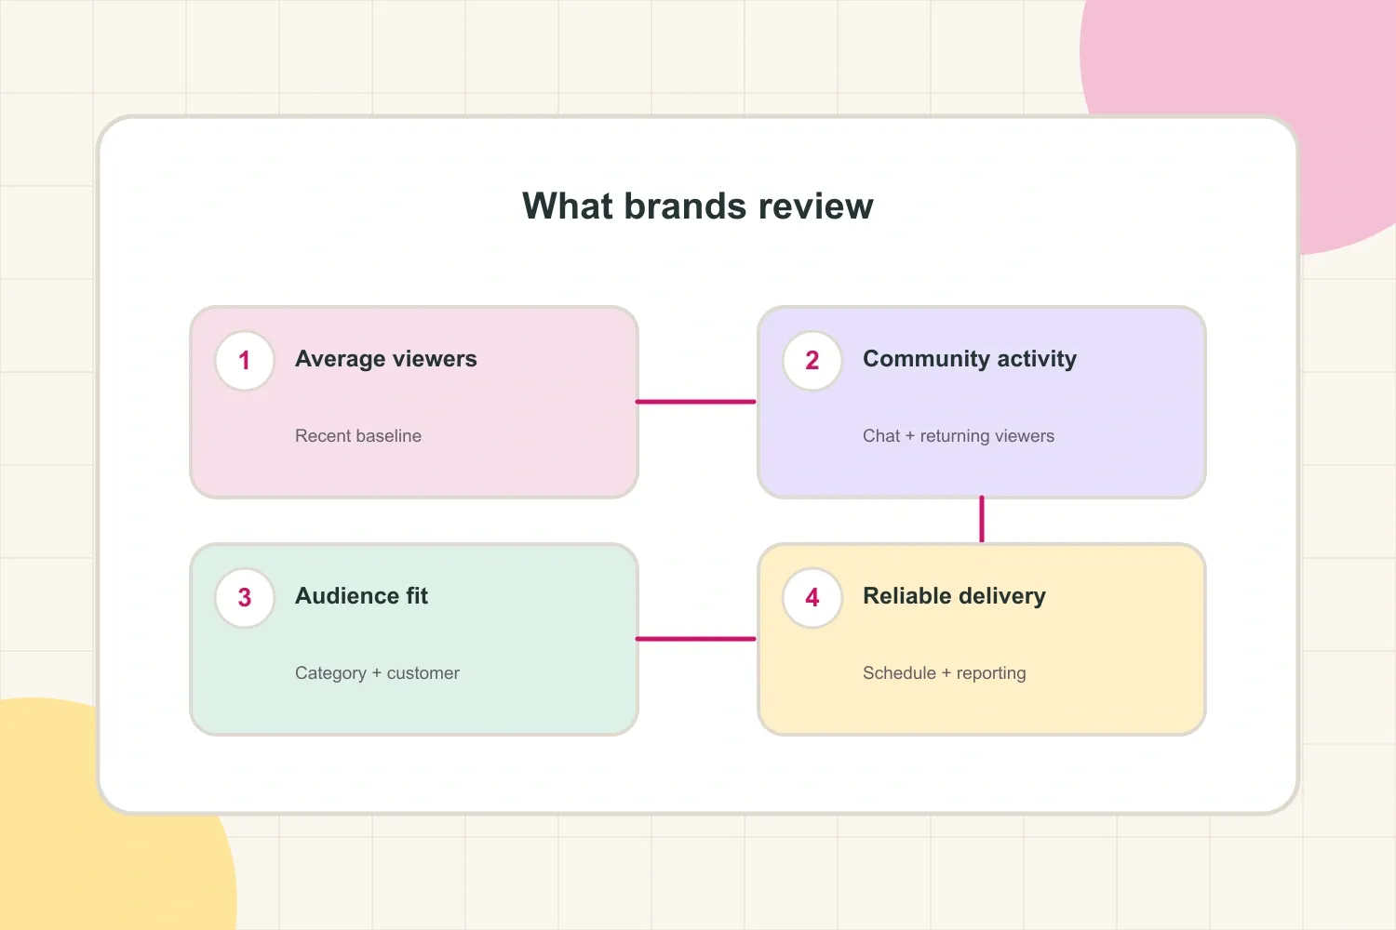Click the 'Audience fit' card title
1396x930 pixels.
362,596
